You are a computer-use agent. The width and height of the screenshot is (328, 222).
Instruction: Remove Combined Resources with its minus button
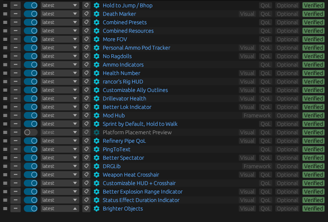[x=15, y=31]
